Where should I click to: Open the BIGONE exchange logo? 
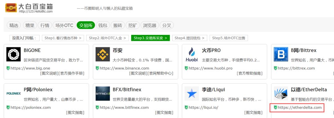coord(14,54)
